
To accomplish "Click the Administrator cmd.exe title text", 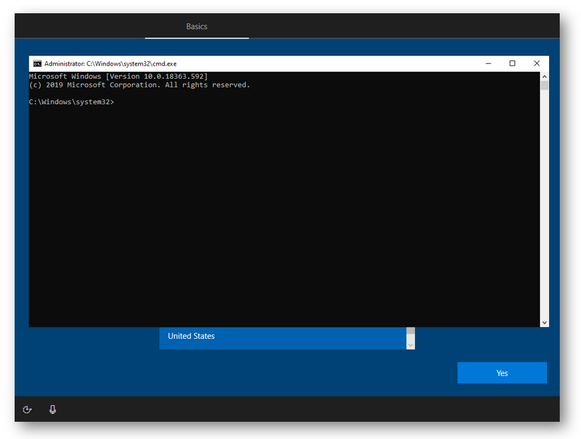I will click(110, 64).
